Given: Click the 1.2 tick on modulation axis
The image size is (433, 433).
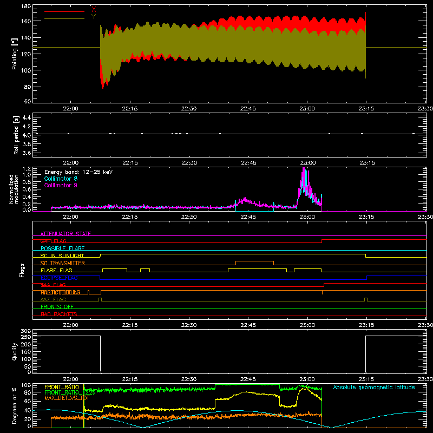Looking at the screenshot, I should (x=27, y=169).
